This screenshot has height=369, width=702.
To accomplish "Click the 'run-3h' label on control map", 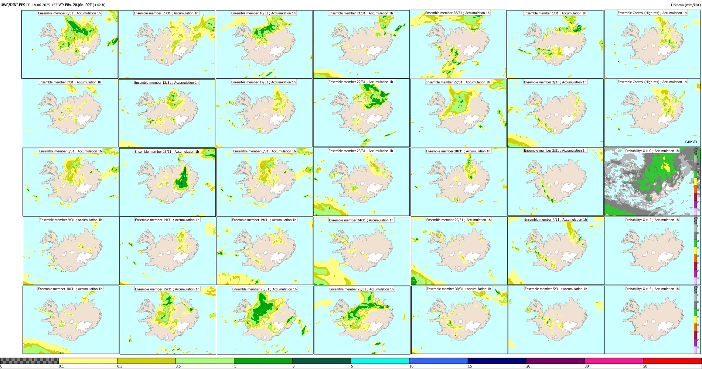I will pyautogui.click(x=691, y=141).
